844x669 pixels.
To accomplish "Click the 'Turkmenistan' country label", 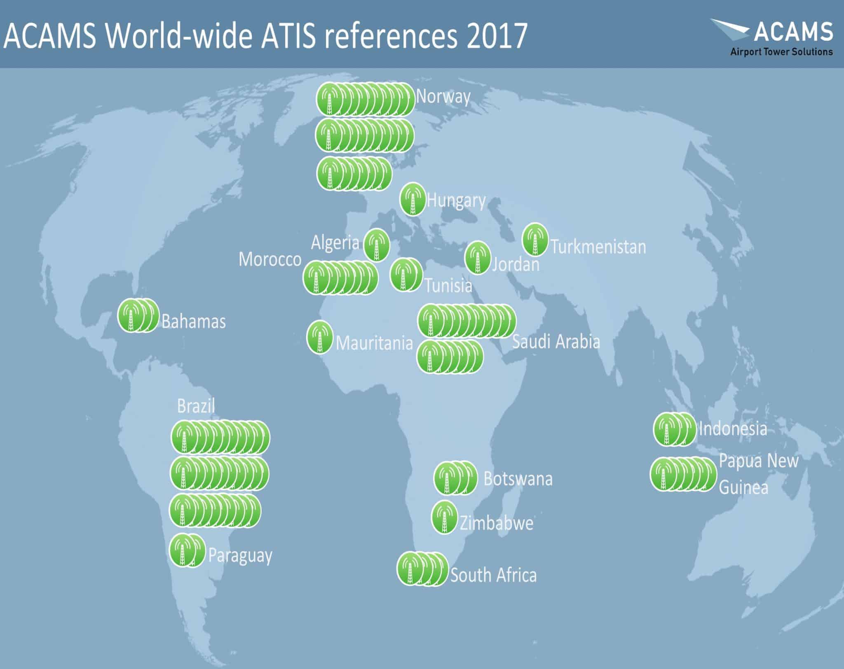I will [598, 247].
